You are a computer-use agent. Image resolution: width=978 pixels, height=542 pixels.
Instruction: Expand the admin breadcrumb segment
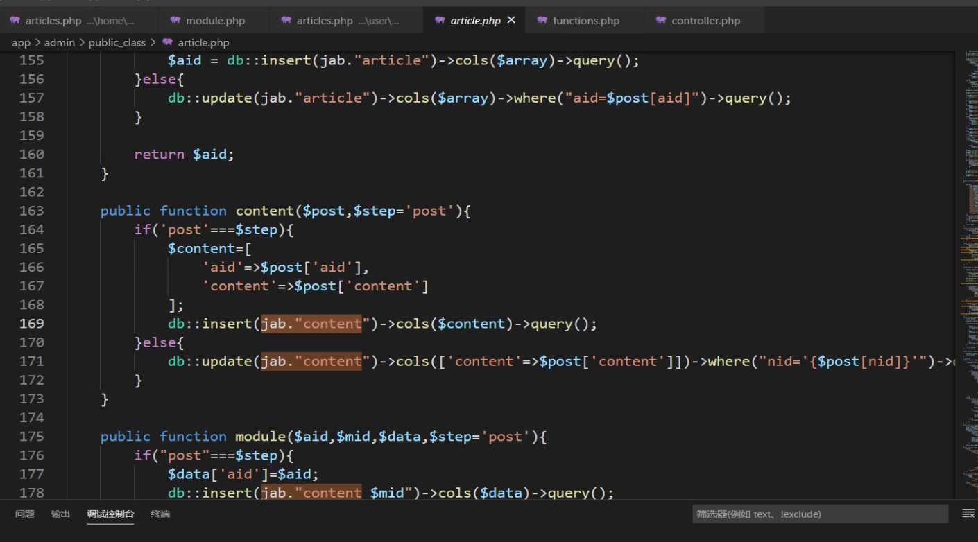[60, 42]
